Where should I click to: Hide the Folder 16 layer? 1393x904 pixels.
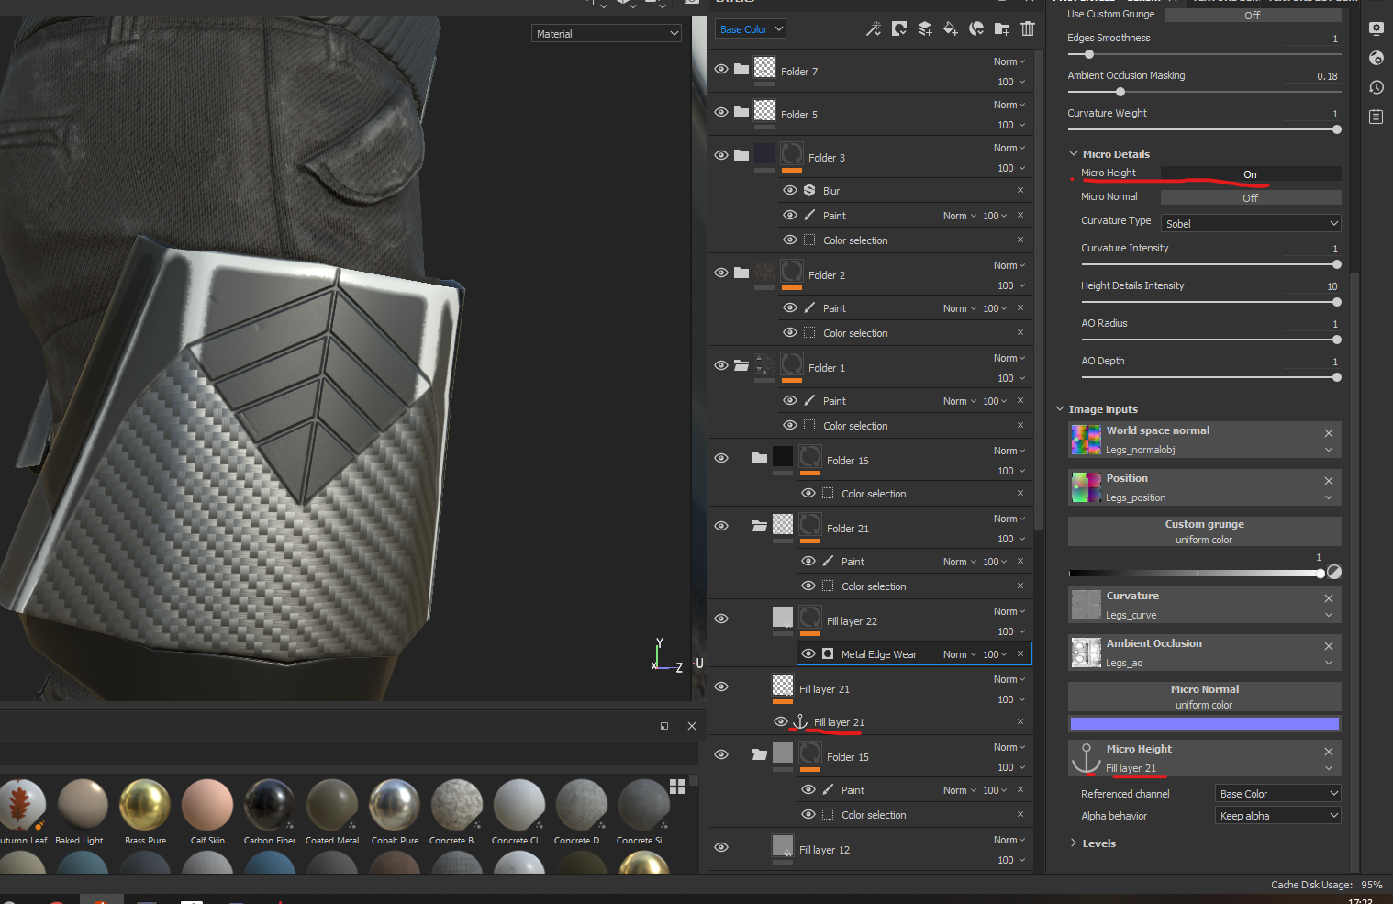(721, 458)
